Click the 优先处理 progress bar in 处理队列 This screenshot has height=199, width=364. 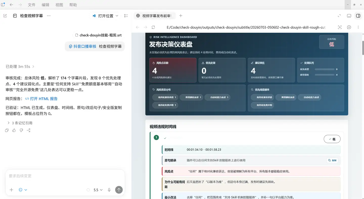click(x=324, y=69)
